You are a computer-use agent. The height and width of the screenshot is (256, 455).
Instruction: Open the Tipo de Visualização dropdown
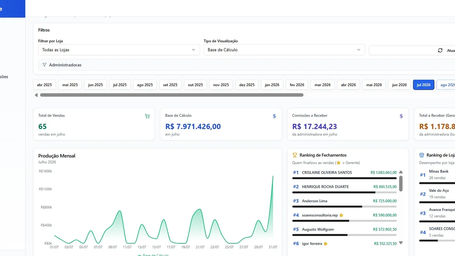coord(284,50)
